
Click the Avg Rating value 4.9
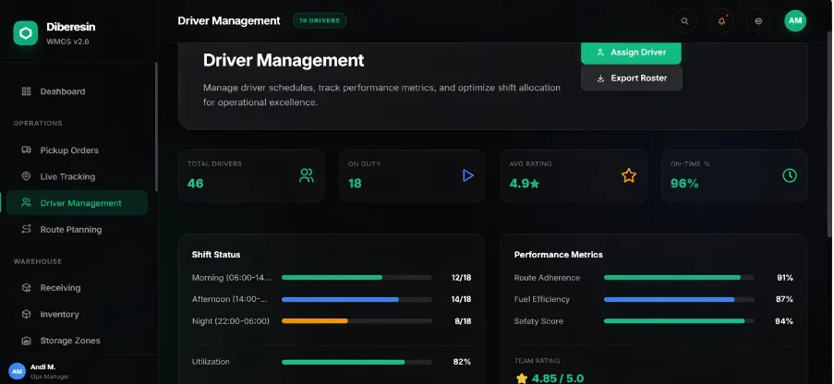point(525,184)
